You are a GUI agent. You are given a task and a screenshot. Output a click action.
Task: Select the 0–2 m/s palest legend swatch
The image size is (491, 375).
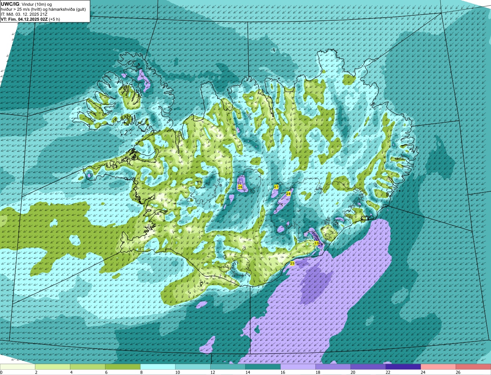[x=18, y=367]
